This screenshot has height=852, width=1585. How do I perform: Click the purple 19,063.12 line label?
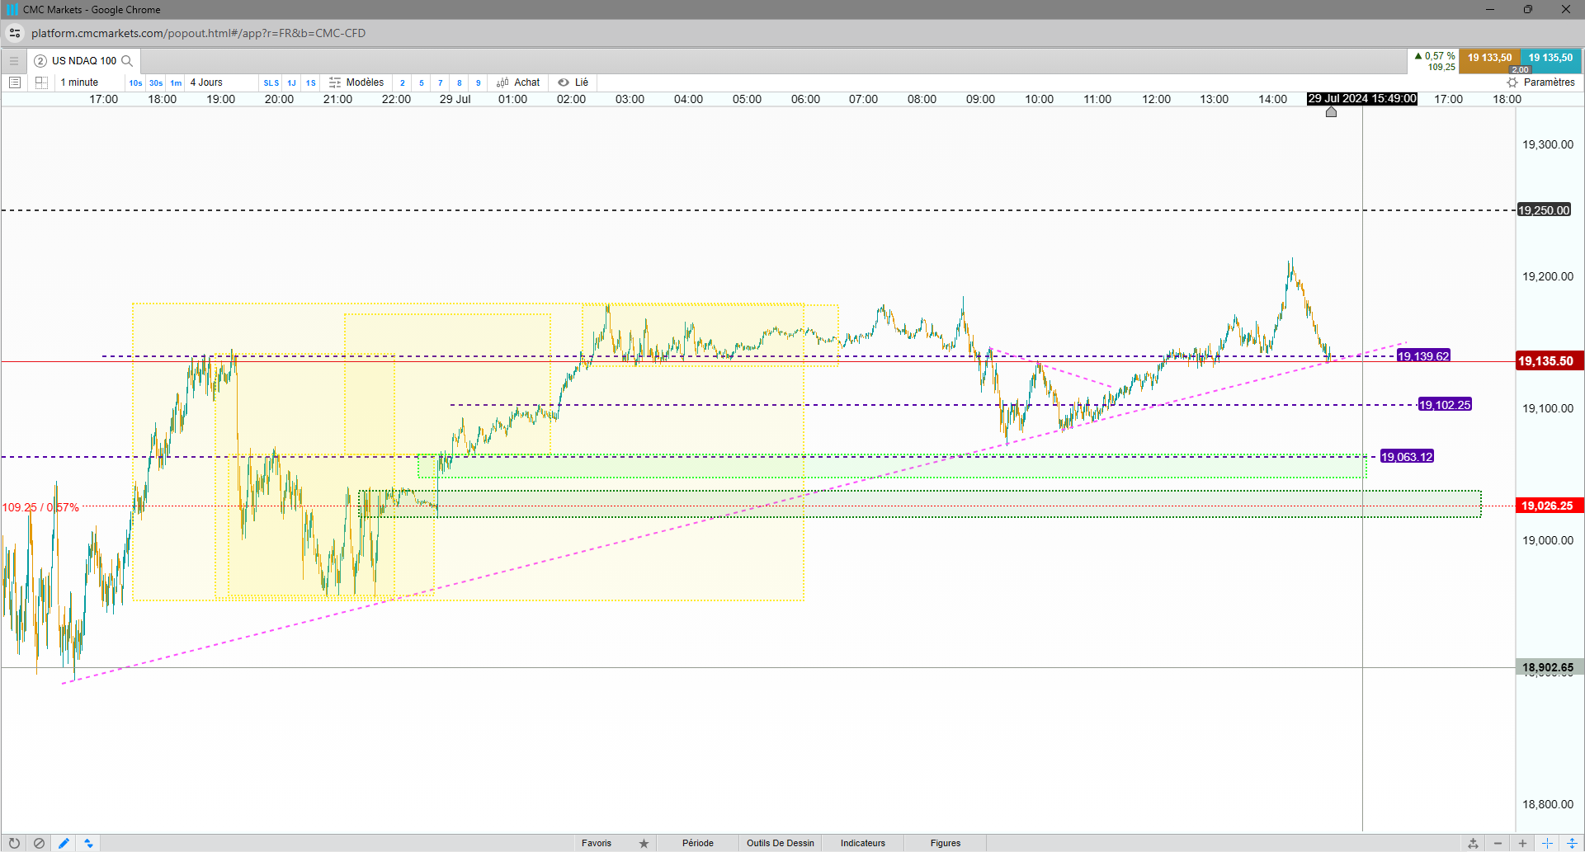(x=1407, y=457)
